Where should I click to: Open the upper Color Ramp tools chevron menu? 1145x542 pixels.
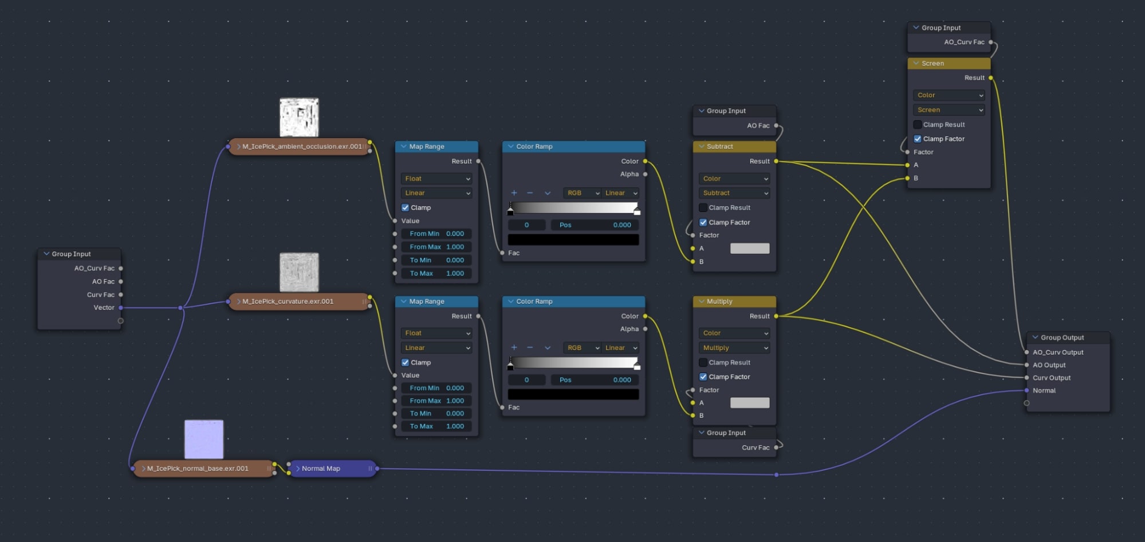[548, 193]
